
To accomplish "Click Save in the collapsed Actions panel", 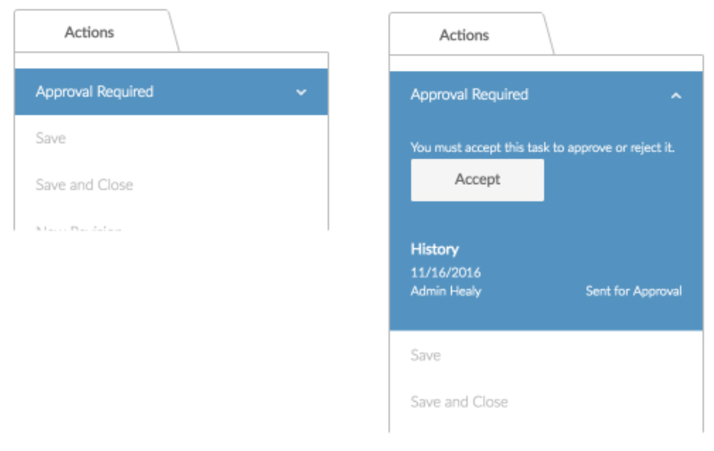I will coord(51,138).
